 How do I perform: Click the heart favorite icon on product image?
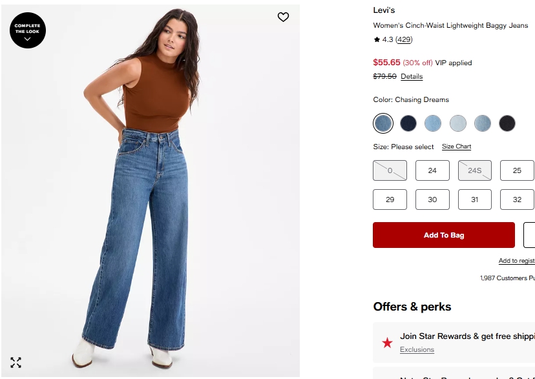coord(283,17)
